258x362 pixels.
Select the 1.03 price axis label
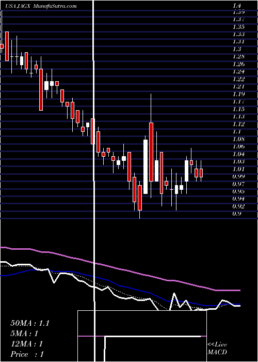click(238, 161)
